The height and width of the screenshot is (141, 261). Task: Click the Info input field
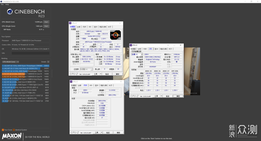click(x=30, y=53)
